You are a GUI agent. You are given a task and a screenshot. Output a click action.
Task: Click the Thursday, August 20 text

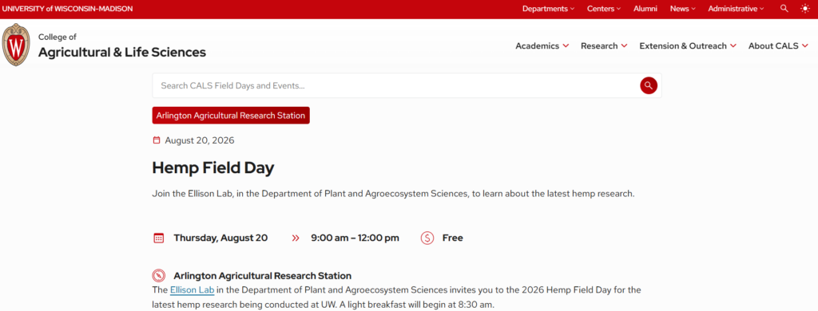pos(220,238)
